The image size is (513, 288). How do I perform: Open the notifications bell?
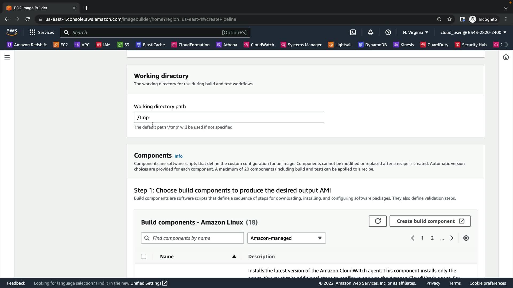click(x=370, y=32)
